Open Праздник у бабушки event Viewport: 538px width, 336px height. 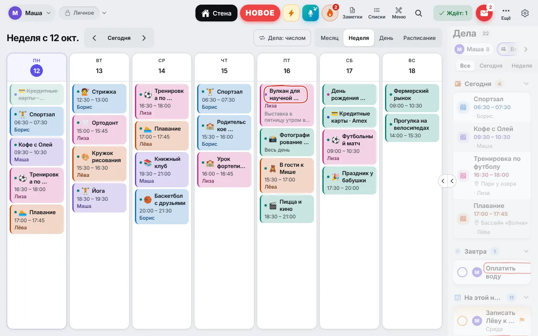tap(349, 180)
